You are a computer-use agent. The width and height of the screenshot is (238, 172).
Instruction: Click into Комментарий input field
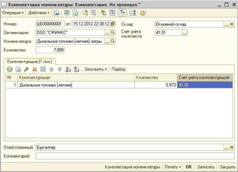135,156
